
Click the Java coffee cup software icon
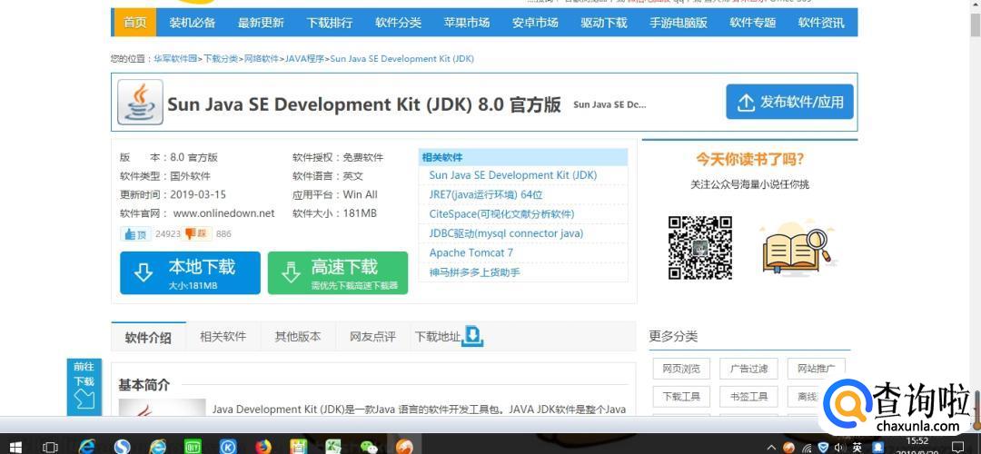(140, 103)
